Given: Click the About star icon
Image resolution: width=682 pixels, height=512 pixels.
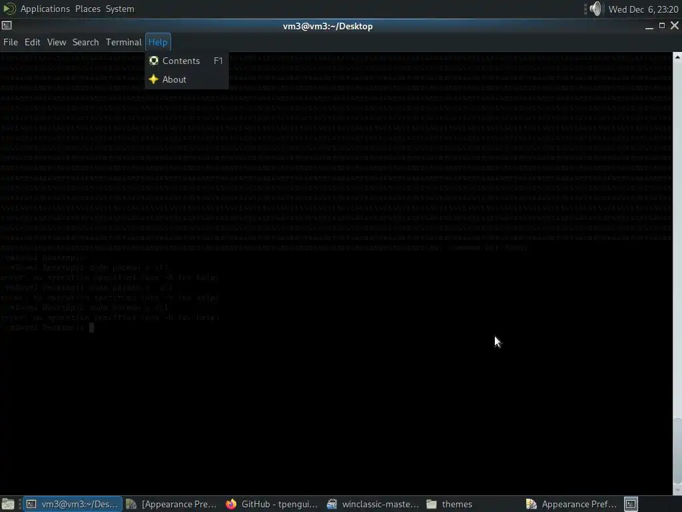Looking at the screenshot, I should (154, 79).
